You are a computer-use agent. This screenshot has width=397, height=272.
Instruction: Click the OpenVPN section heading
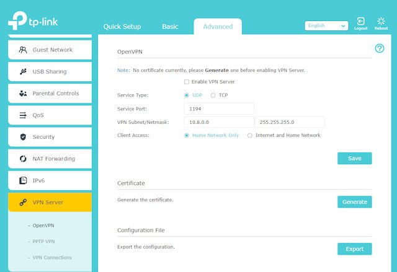[130, 52]
